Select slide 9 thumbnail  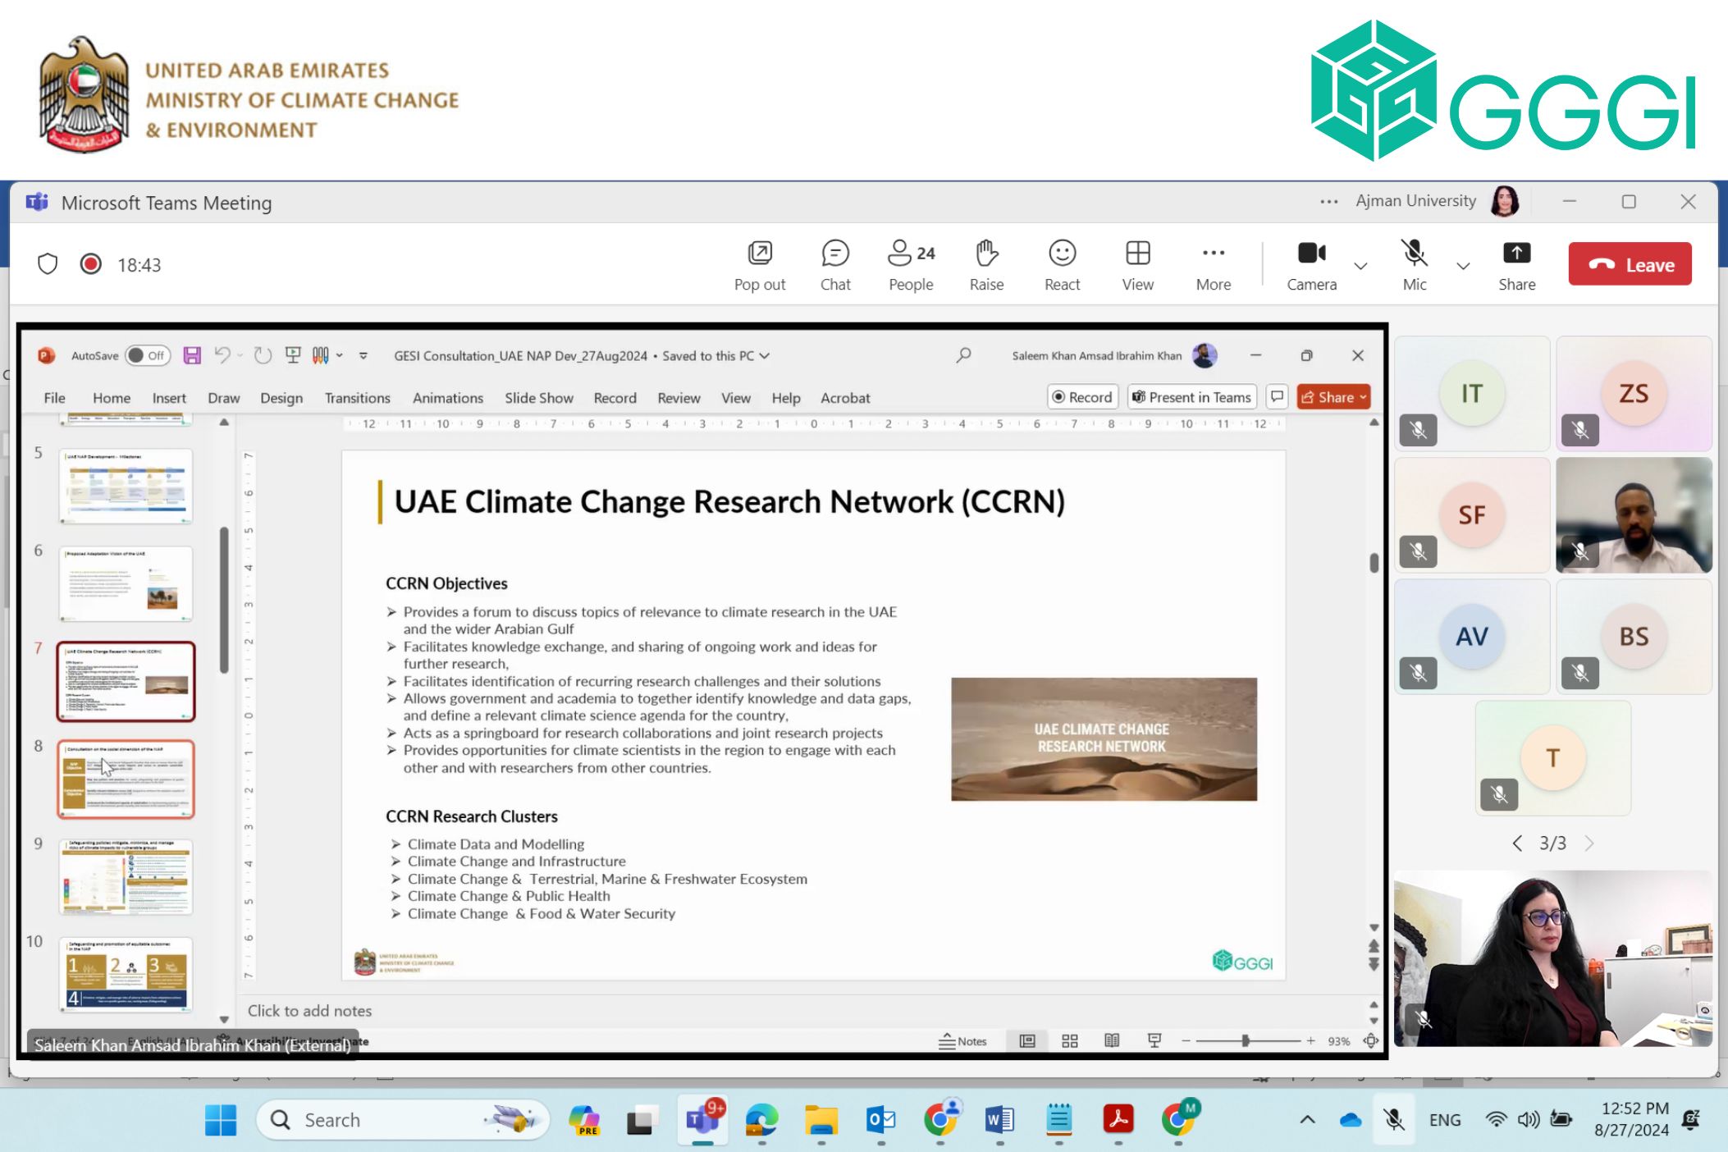pos(126,876)
